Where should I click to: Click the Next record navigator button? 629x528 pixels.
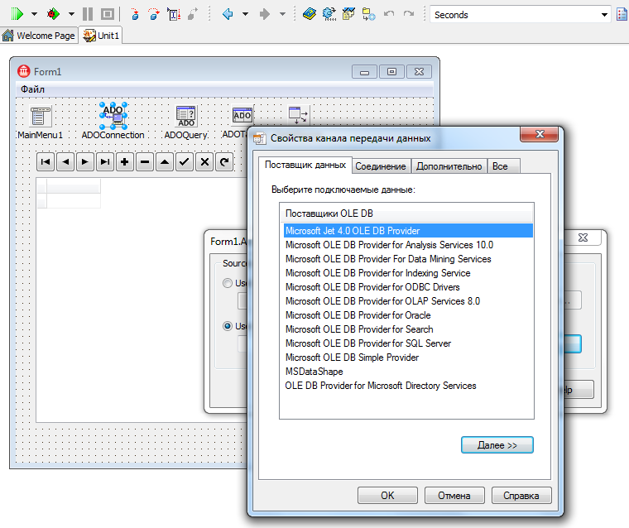point(85,162)
